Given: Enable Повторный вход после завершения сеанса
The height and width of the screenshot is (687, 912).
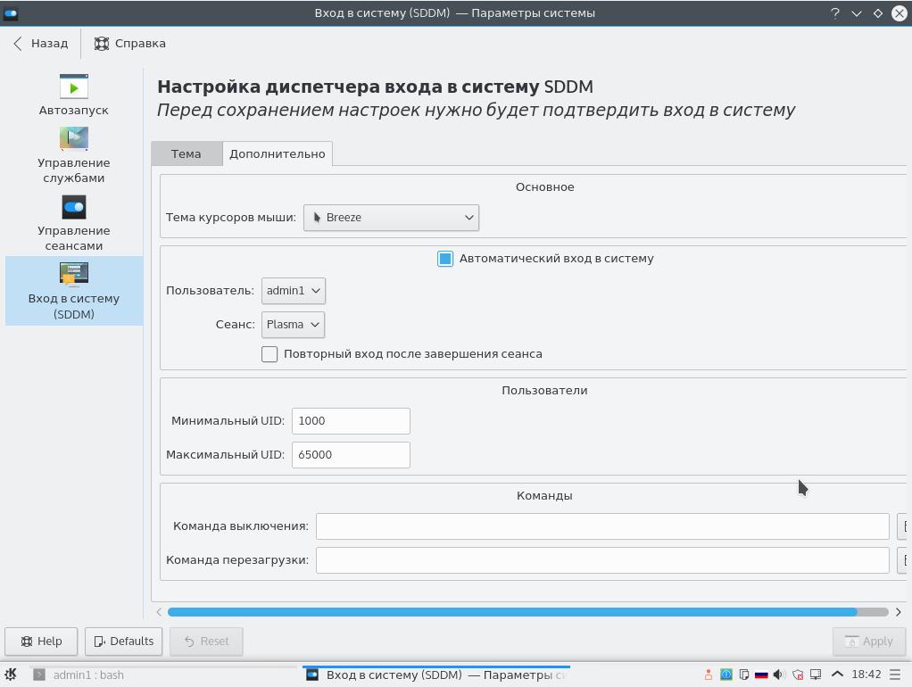Looking at the screenshot, I should pyautogui.click(x=269, y=354).
